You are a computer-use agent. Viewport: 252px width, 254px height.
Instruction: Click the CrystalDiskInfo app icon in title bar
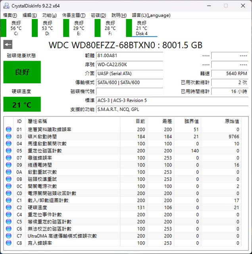(6, 6)
